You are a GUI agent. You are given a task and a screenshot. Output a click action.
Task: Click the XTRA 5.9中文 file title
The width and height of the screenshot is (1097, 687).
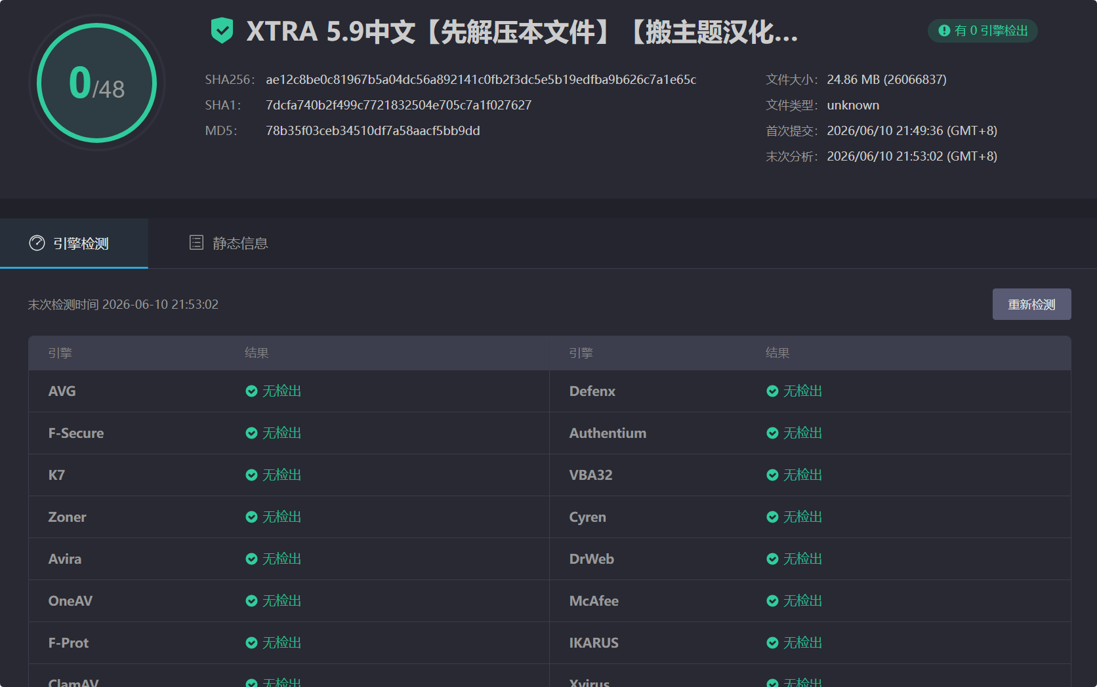tap(522, 31)
